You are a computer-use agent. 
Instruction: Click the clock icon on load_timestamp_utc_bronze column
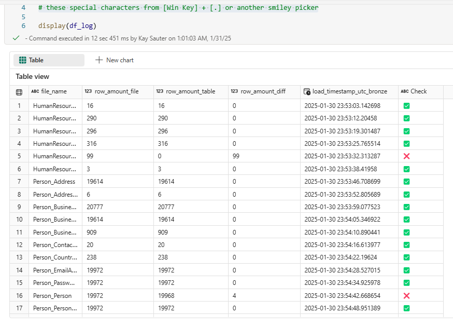[307, 92]
